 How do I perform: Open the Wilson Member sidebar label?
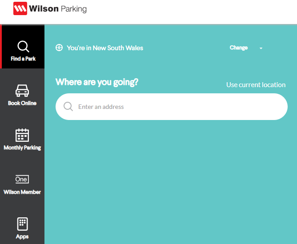tap(22, 192)
